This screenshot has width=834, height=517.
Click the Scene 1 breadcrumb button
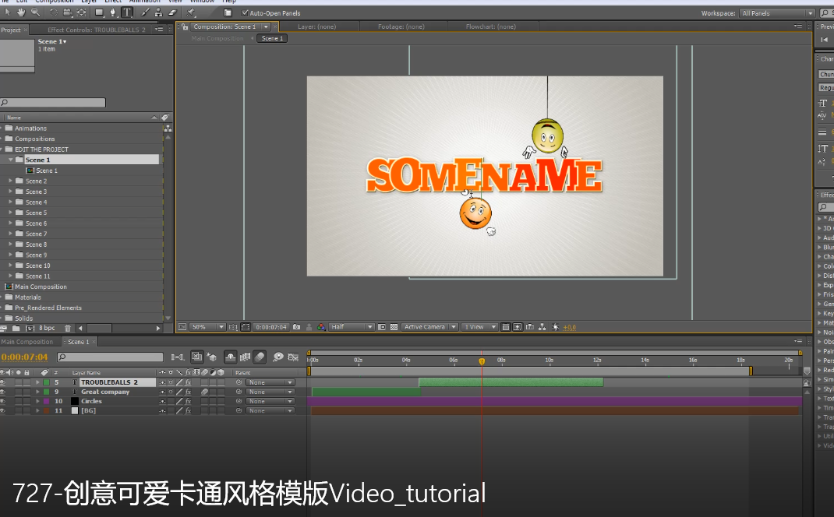(272, 38)
